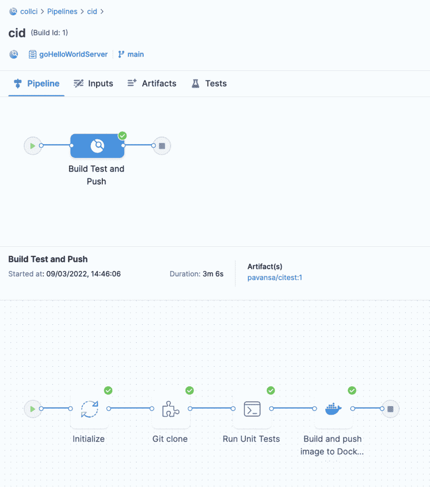Viewport: 430px width, 487px height.
Task: Click the Docker build and push step icon
Action: [333, 409]
